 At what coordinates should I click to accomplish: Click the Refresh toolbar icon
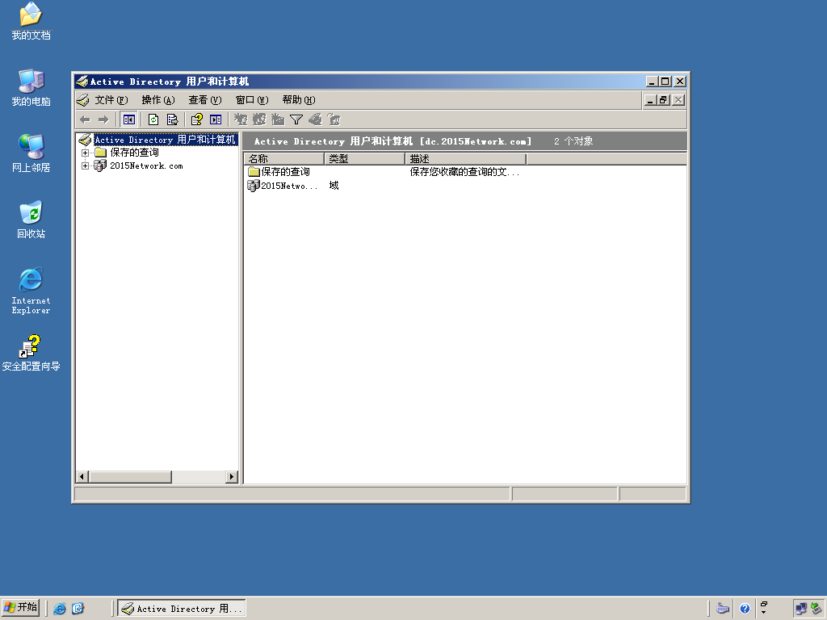point(153,119)
